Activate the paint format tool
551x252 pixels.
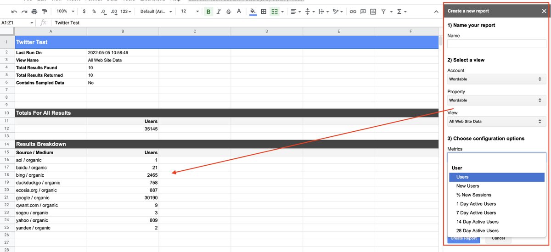(x=44, y=11)
